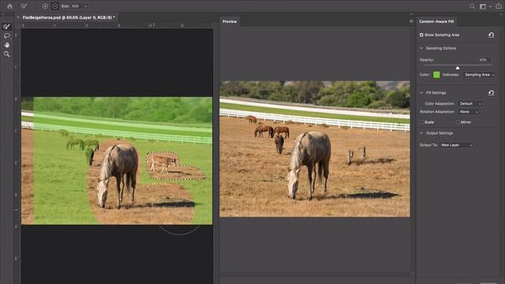Click the Search icon in top bar

472,6
